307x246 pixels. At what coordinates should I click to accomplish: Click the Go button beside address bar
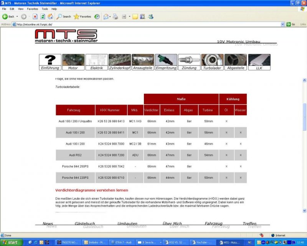[x=290, y=24]
